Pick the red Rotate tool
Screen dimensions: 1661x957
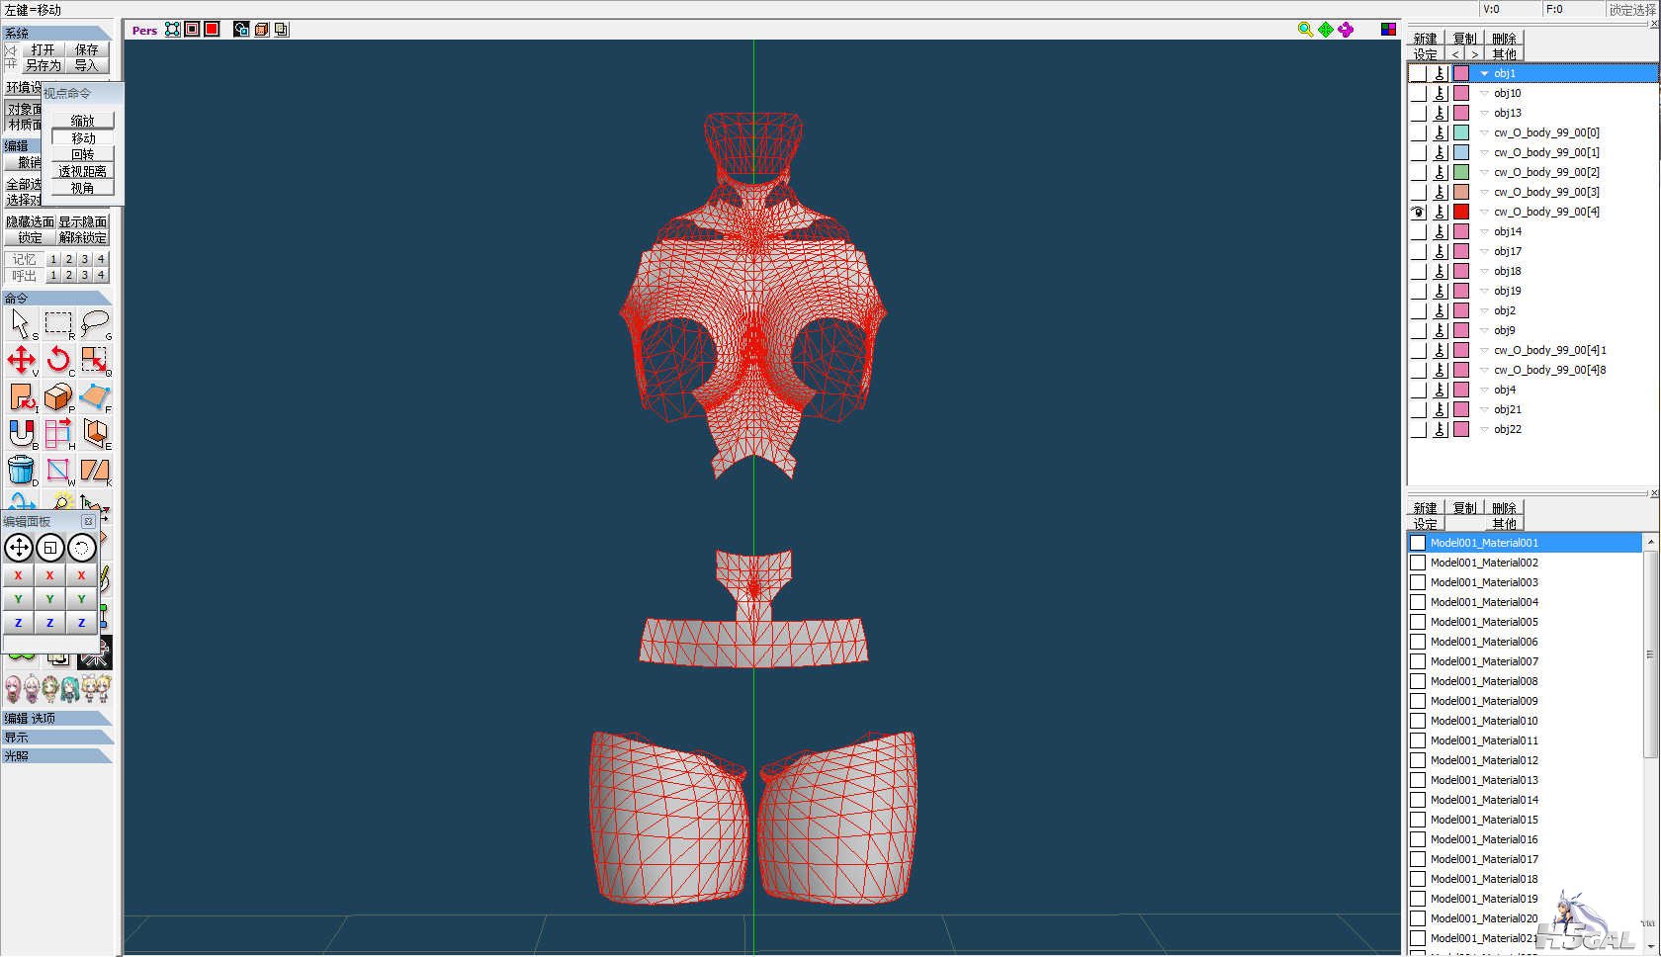pos(59,360)
